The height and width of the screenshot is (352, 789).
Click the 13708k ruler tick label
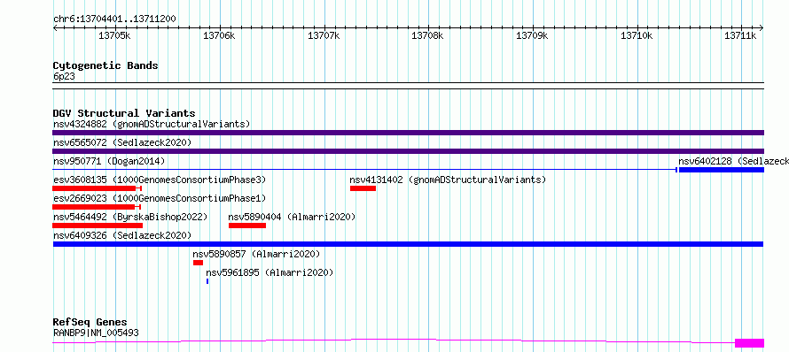pos(428,35)
